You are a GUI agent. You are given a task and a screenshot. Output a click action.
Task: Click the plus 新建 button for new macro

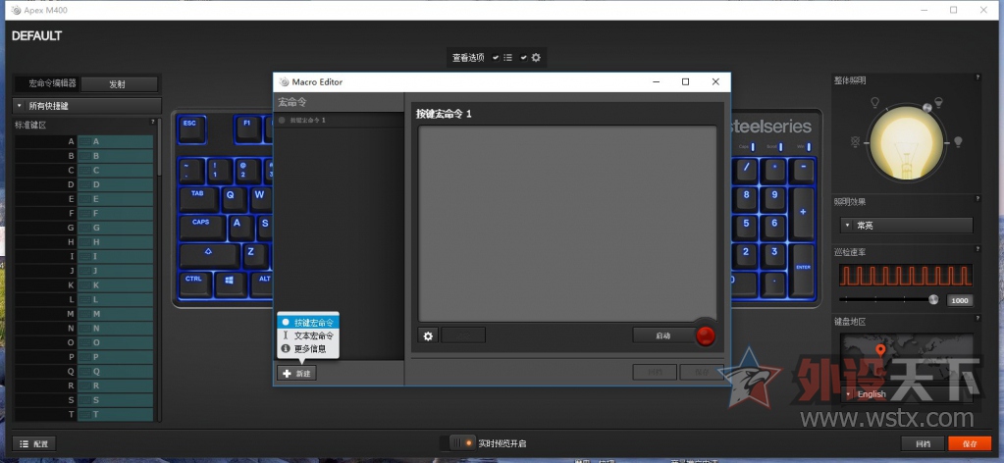[x=296, y=374]
